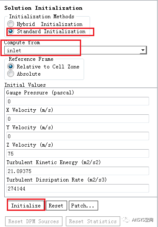Click the X Velocity input field
158x227 pixels.
(x=78, y=119)
